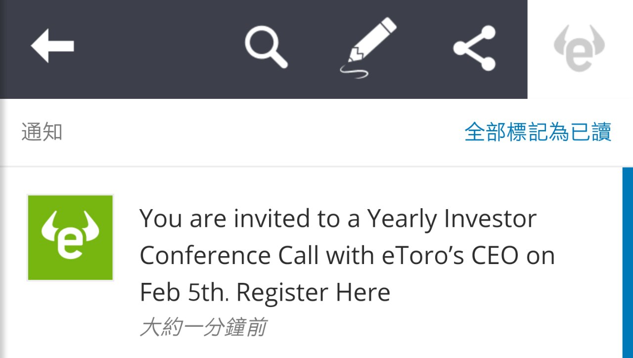Tap "Register Here" in the notification
Viewport: 633px width, 358px height.
pos(313,293)
